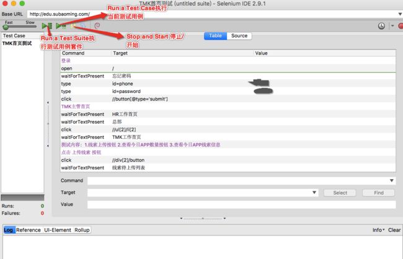The width and height of the screenshot is (403, 259).
Task: Select the click //div[2]/button row
Action: point(228,160)
